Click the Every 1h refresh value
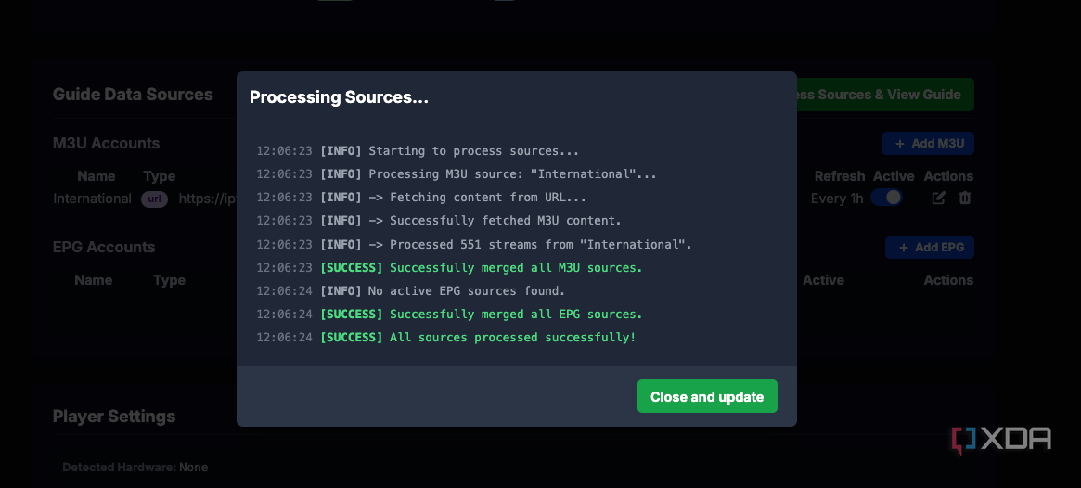Viewport: 1081px width, 488px height. (x=837, y=199)
